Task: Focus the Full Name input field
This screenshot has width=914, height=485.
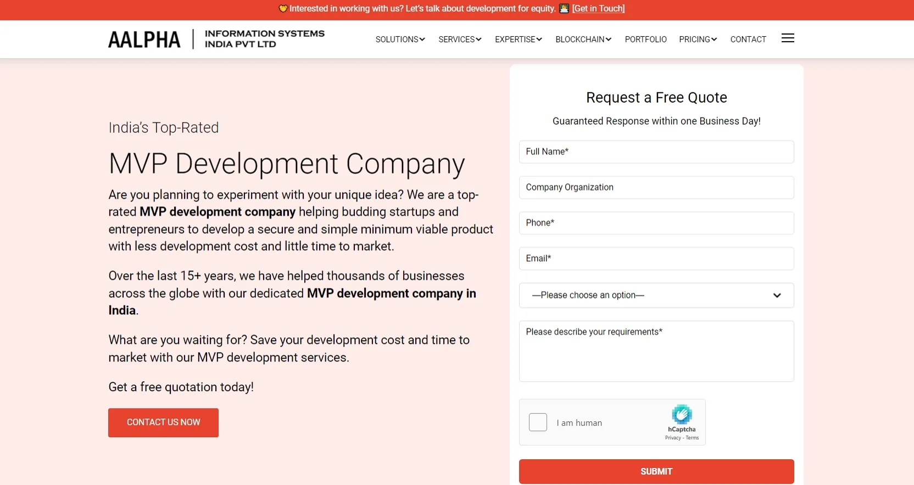Action: [x=656, y=152]
